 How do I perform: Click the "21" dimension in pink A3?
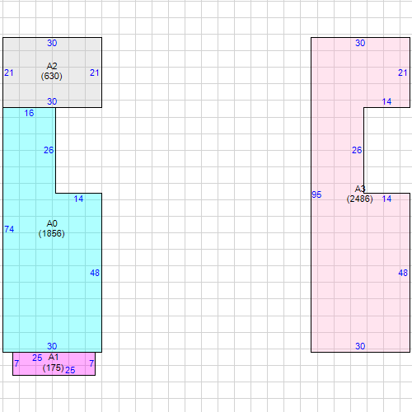point(403,73)
